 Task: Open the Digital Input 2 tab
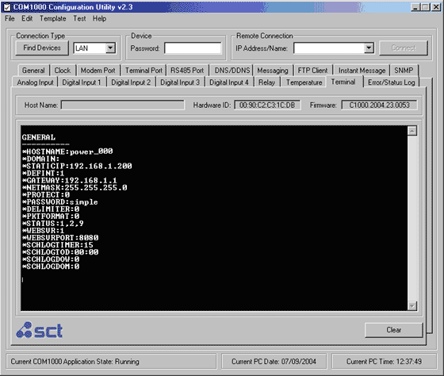click(x=131, y=82)
